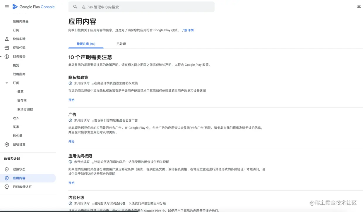Viewport: 363px width, 212px height.
Task: Collapse the 订阅 section with its chevron
Action: click(x=6, y=83)
